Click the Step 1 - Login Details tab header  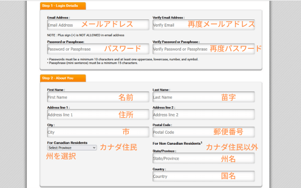(x=63, y=6)
